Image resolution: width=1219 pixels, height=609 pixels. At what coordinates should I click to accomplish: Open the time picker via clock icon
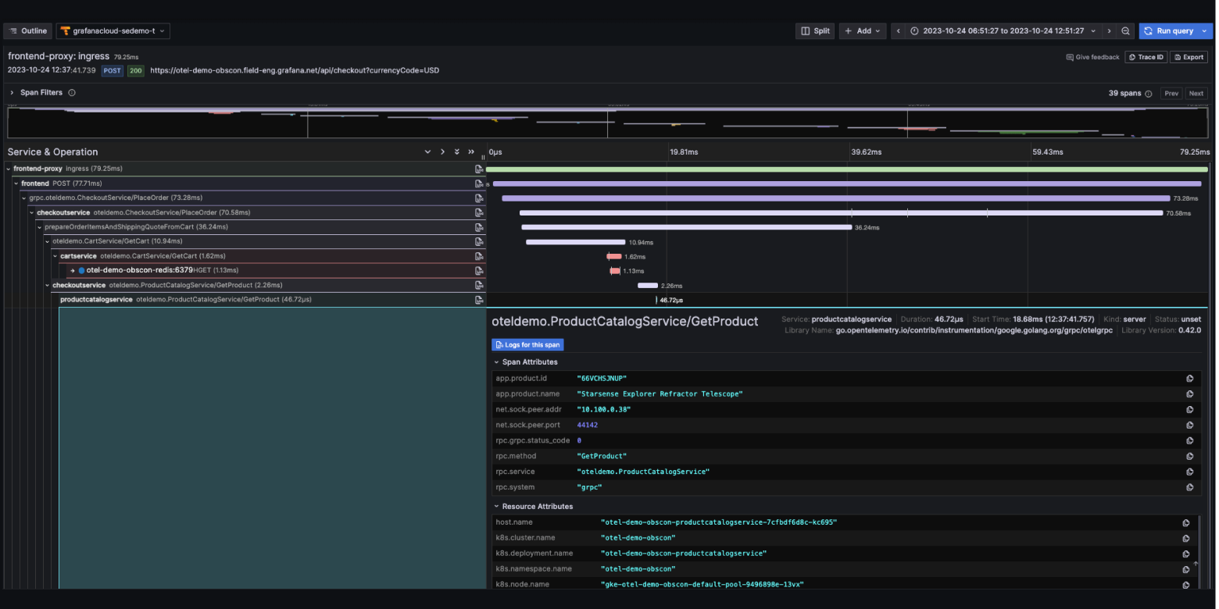click(913, 30)
